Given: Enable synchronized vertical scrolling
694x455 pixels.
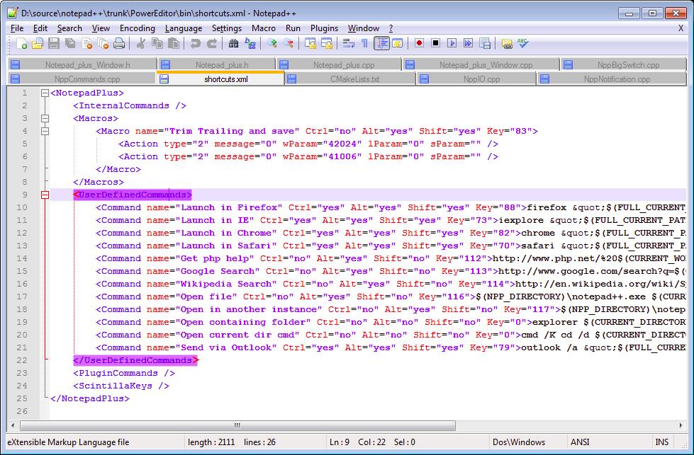Looking at the screenshot, I should point(310,43).
